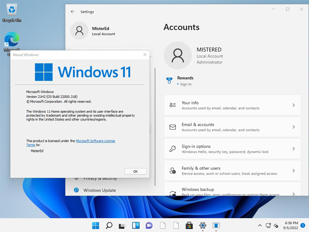Click the Settings sidebar scrollbar

[x=155, y=127]
